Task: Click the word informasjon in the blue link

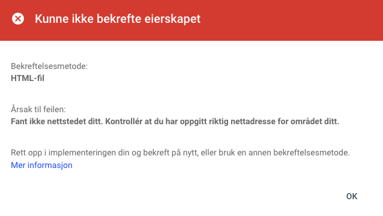Action: [x=50, y=165]
